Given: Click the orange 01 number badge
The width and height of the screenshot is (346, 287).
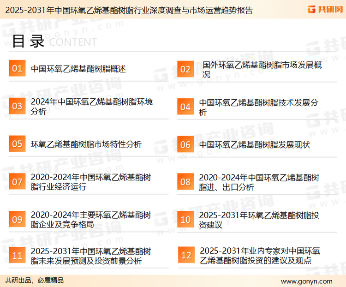Looking at the screenshot, I should pyautogui.click(x=17, y=68).
